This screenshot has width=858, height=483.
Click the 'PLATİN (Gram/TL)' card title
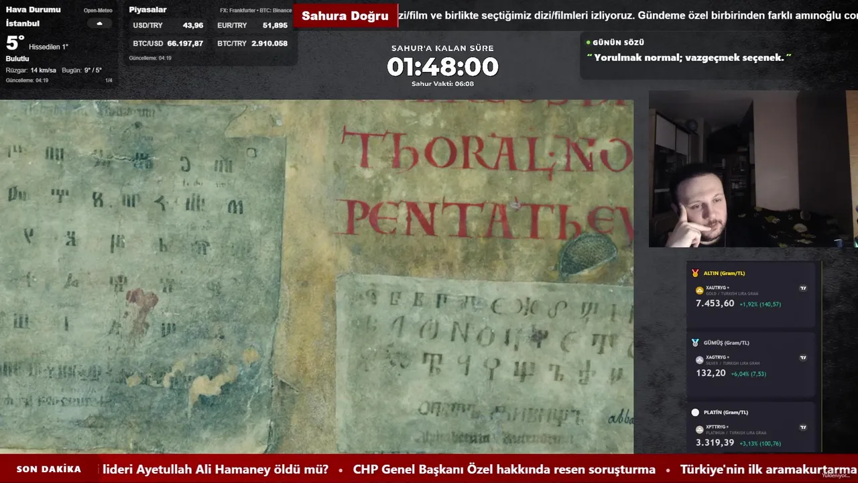tap(726, 413)
